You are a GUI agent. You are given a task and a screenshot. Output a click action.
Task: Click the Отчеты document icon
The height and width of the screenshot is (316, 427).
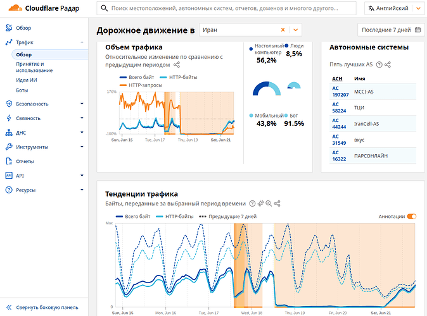9,161
